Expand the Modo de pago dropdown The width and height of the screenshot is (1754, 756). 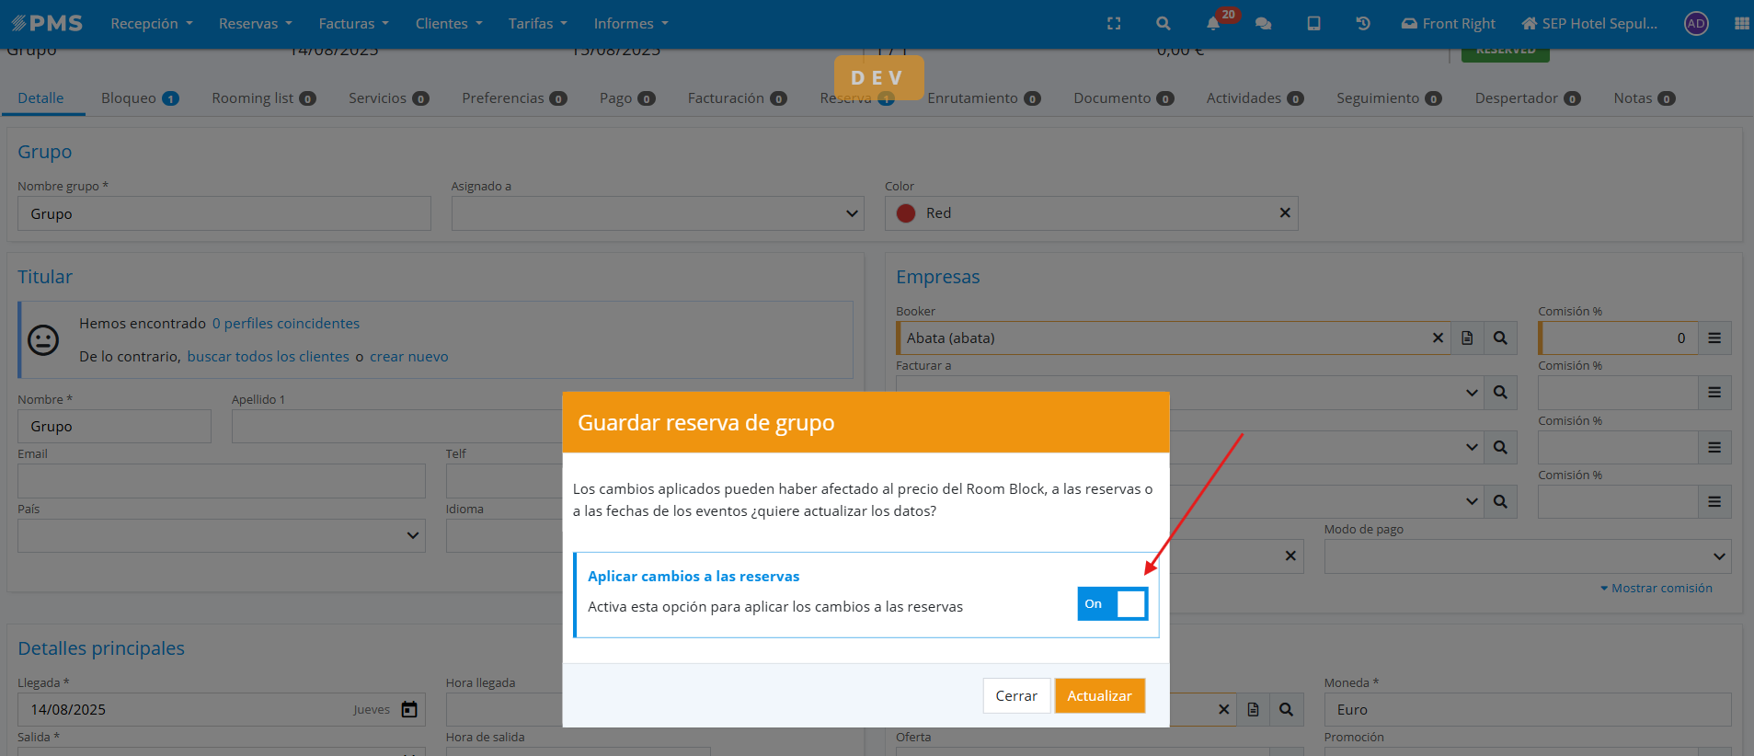[x=1718, y=556]
